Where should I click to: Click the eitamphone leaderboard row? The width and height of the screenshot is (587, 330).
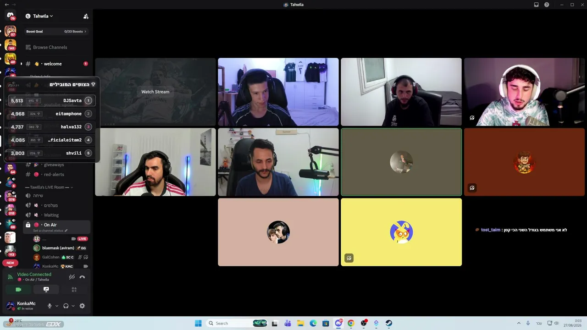click(x=51, y=114)
